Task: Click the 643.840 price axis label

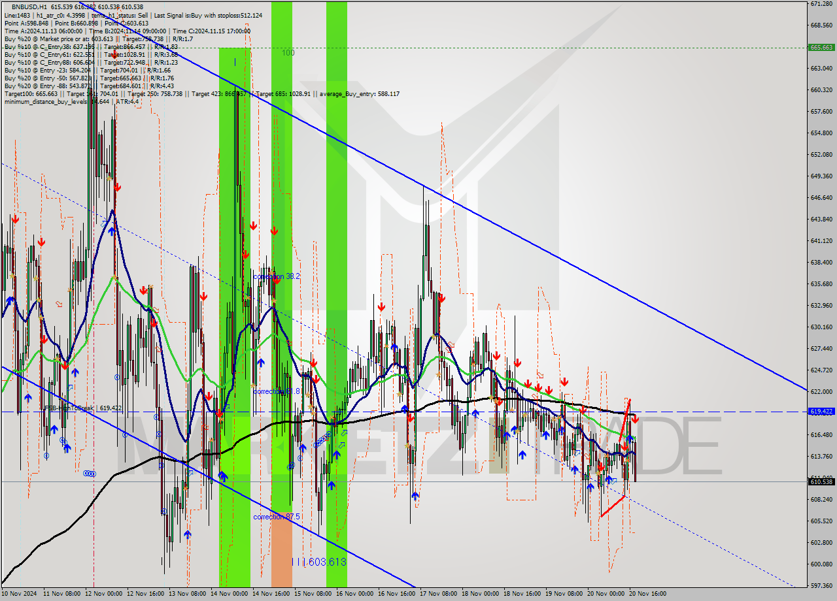Action: pyautogui.click(x=821, y=219)
